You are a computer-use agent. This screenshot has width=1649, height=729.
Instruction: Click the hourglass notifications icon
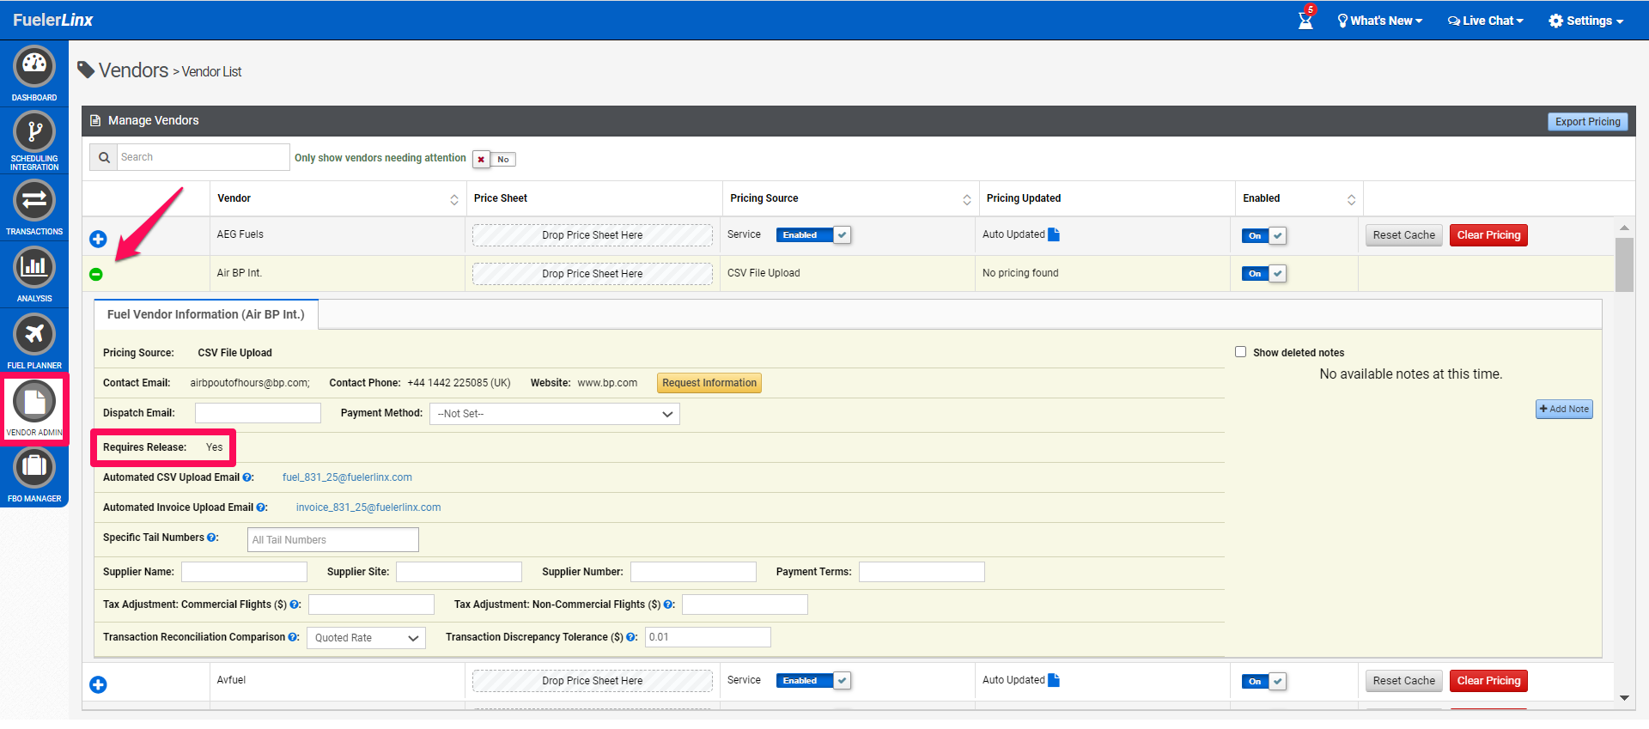pos(1305,21)
